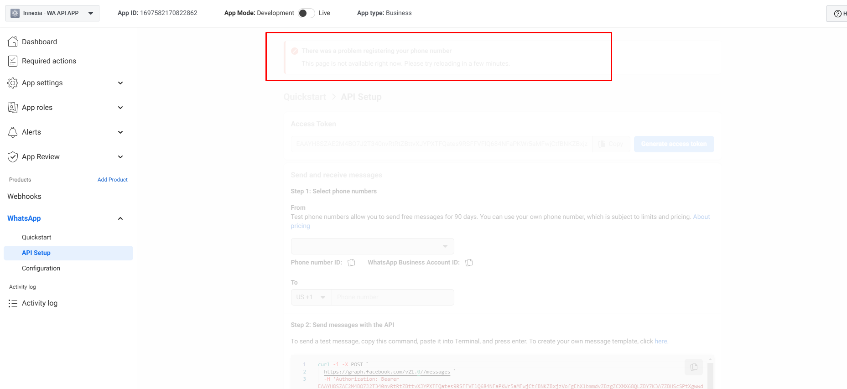Click the Step 1: Select phone numbers heading
The image size is (847, 389).
(334, 192)
